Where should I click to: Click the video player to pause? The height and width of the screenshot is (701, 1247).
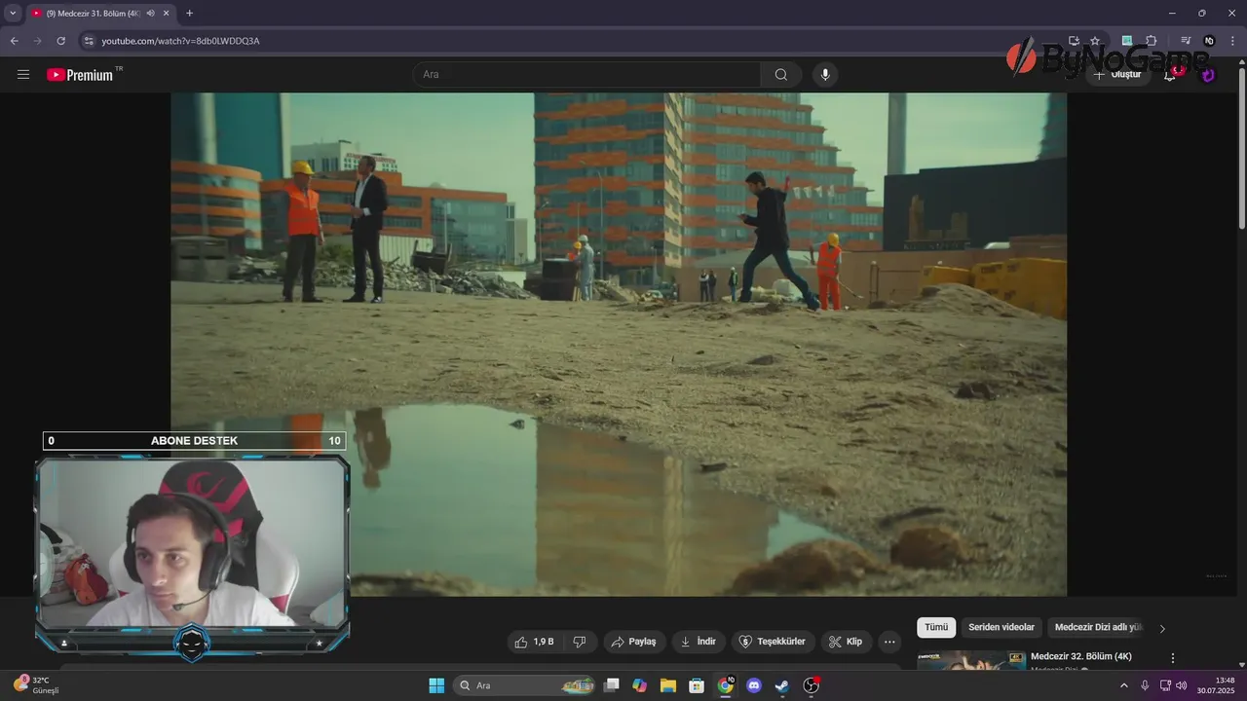click(619, 344)
